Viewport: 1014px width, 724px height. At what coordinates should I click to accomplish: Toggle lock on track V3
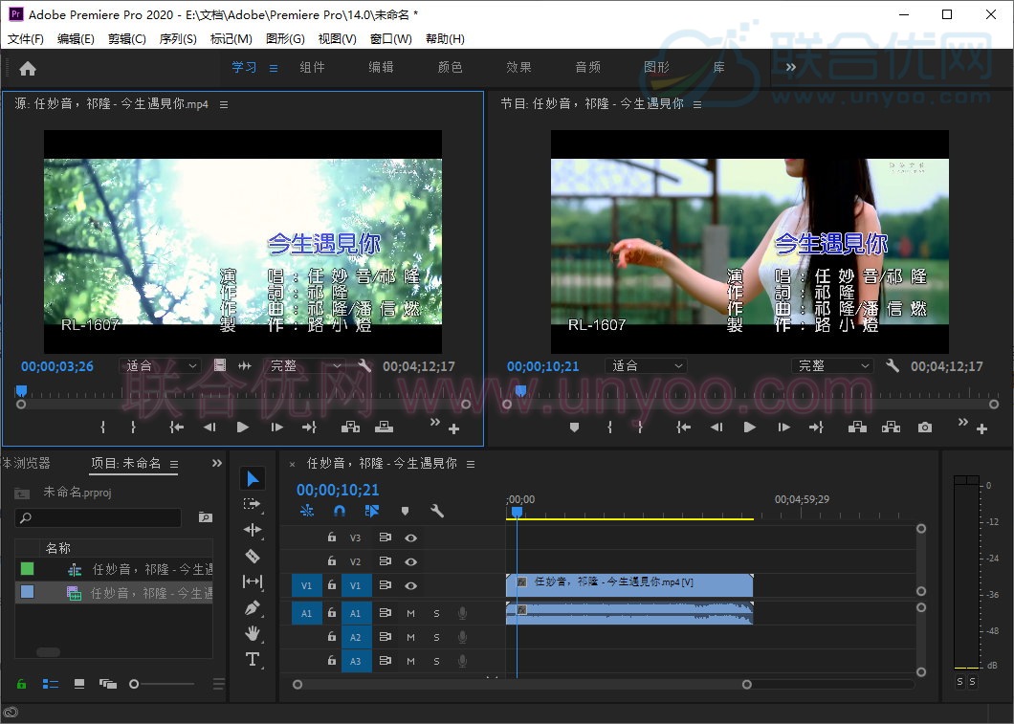pos(332,538)
